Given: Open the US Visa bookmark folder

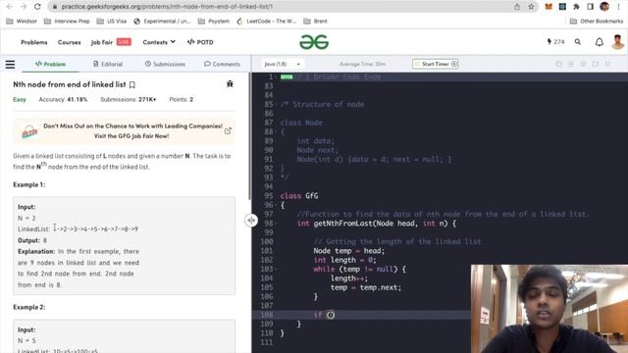Looking at the screenshot, I should (x=112, y=22).
